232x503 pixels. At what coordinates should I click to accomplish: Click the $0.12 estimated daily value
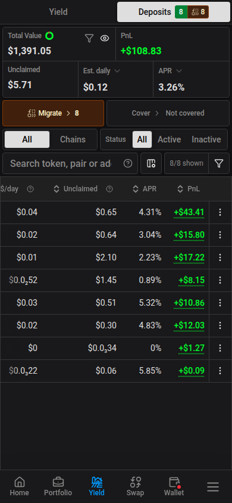(x=95, y=87)
